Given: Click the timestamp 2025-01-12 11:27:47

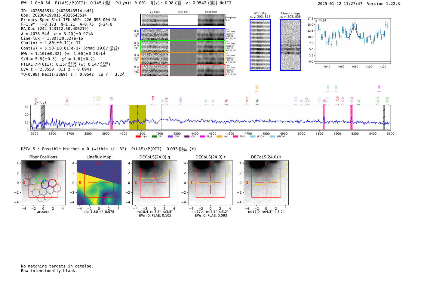Looking at the screenshot, I should point(340,4).
